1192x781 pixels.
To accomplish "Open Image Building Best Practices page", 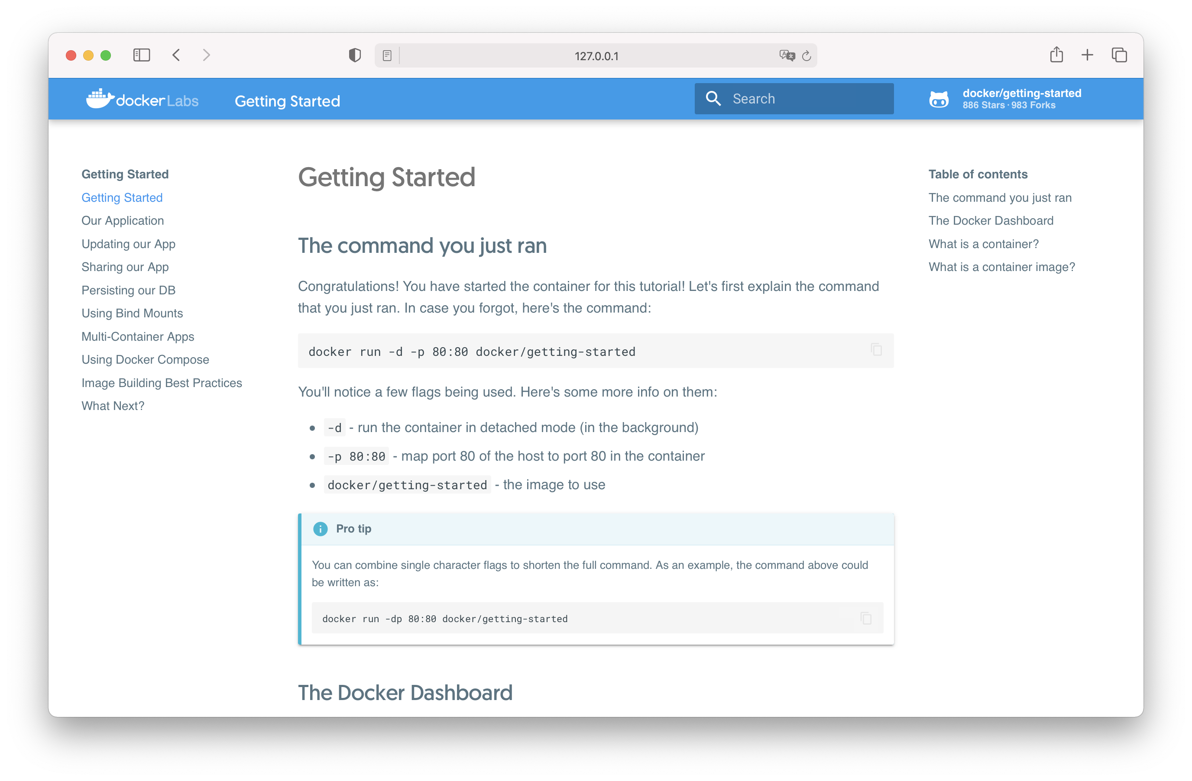I will [161, 382].
